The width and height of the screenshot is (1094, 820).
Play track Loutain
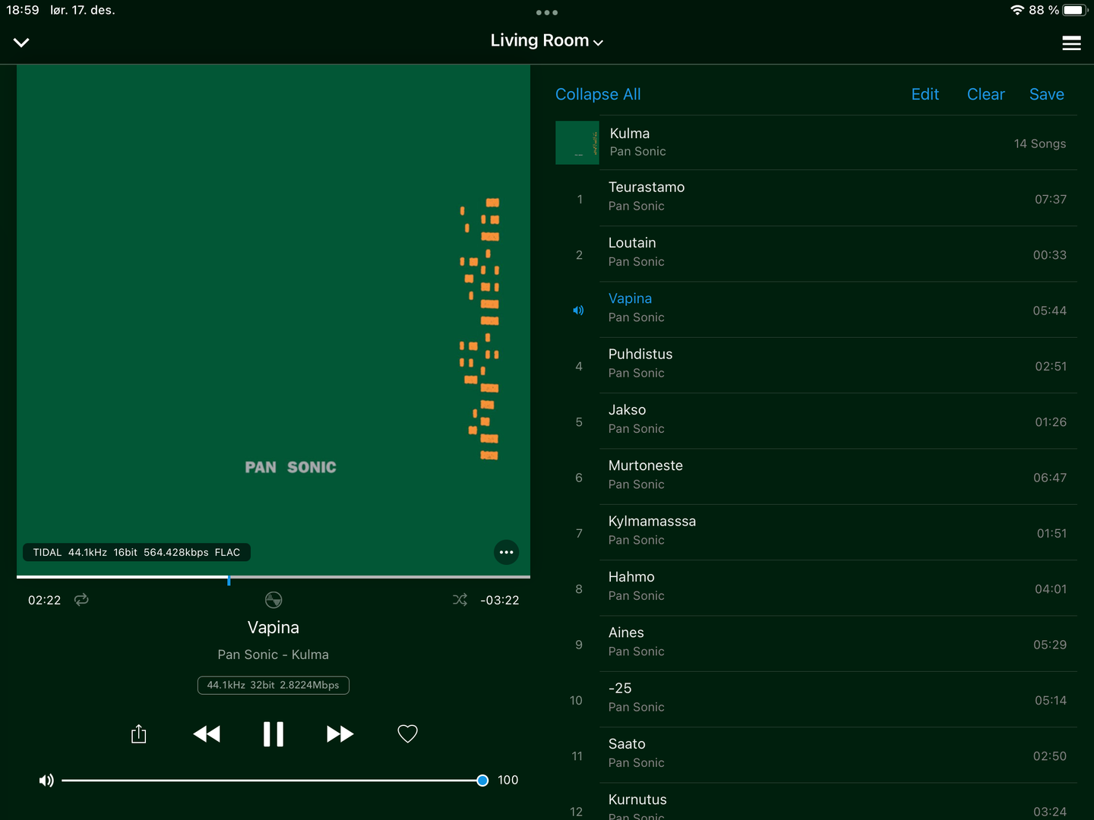tap(816, 254)
